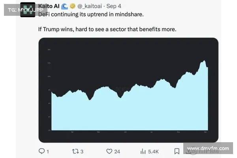The height and width of the screenshot is (158, 237).
Task: Click the www.dmvfm.com watermark
Action: [x=208, y=149]
